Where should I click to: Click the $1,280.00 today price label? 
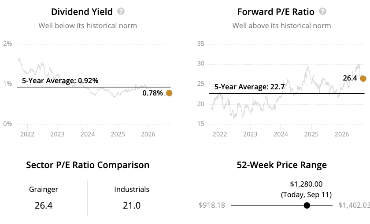[306, 184]
